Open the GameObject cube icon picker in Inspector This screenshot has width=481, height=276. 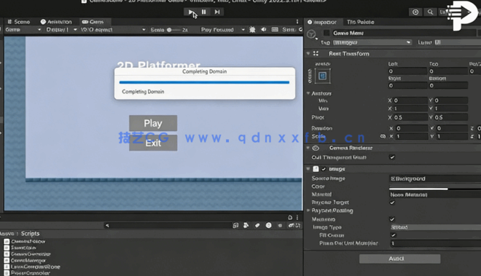(x=312, y=34)
